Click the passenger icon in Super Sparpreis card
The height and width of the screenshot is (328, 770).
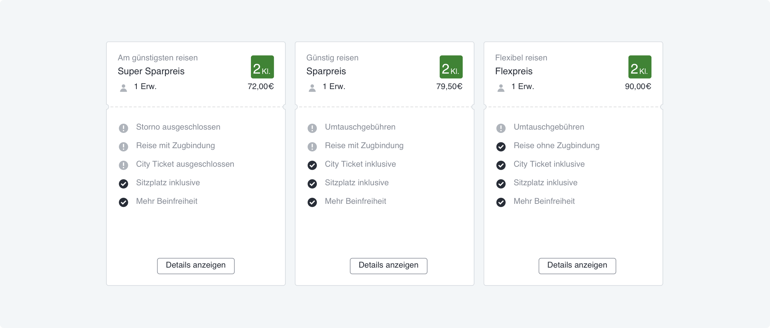124,88
